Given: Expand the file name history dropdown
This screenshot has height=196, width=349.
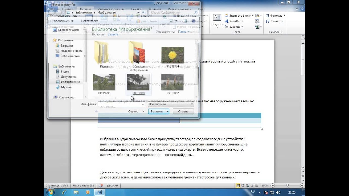Looking at the screenshot, I should click(x=143, y=104).
